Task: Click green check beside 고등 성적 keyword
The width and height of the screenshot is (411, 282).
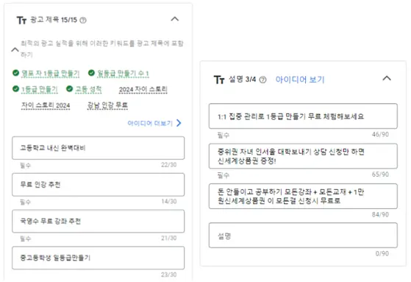Action: coord(69,89)
